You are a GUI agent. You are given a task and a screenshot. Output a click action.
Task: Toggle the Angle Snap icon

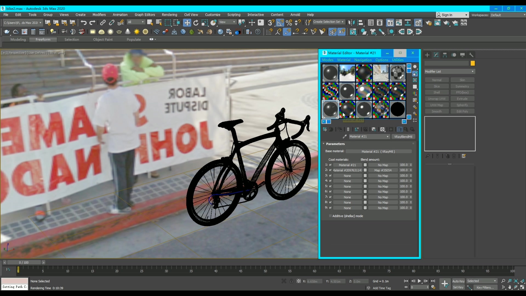[x=280, y=23]
